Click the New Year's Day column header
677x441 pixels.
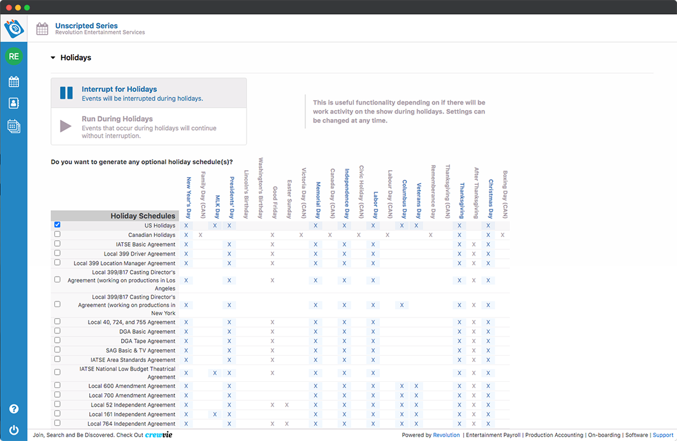pos(189,198)
